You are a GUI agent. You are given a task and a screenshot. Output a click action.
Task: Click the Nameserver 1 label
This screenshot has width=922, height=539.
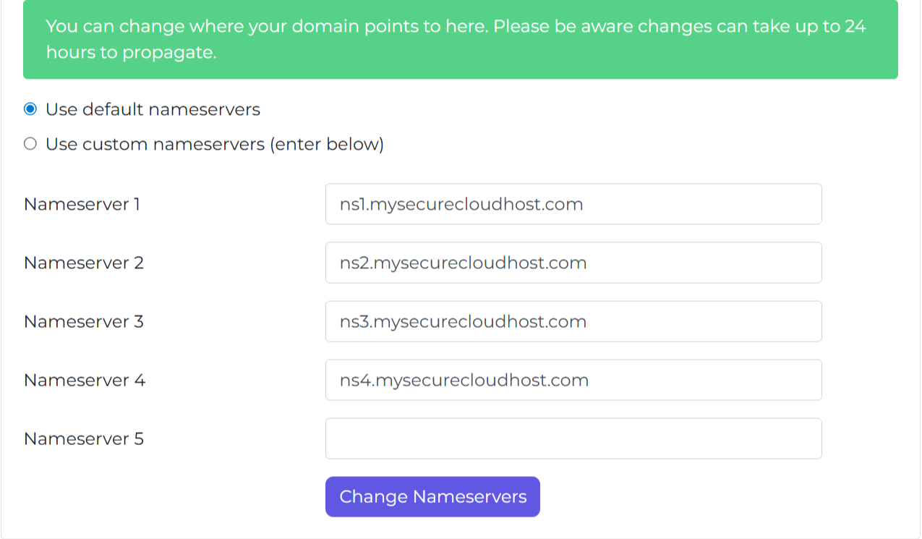tap(81, 204)
